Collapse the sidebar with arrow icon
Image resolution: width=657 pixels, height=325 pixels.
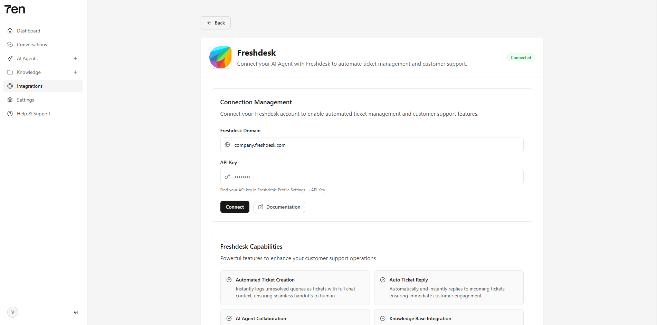(x=76, y=312)
